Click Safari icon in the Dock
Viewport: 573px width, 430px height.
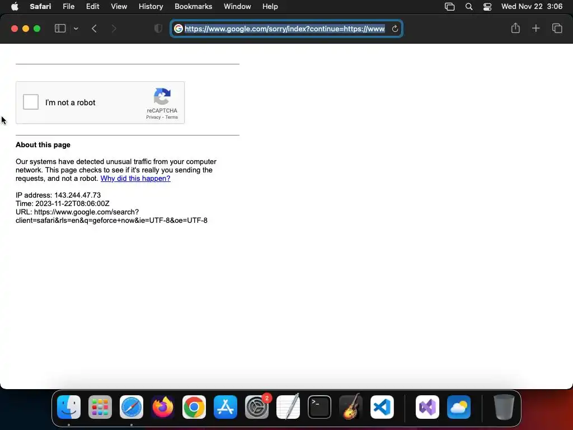[131, 407]
